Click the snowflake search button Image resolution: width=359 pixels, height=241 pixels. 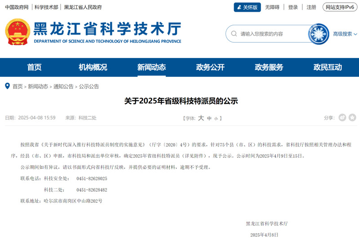[x=319, y=34]
